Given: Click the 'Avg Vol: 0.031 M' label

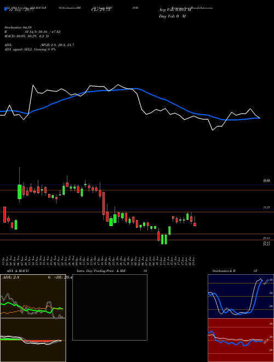Looking at the screenshot, I should [x=175, y=10].
